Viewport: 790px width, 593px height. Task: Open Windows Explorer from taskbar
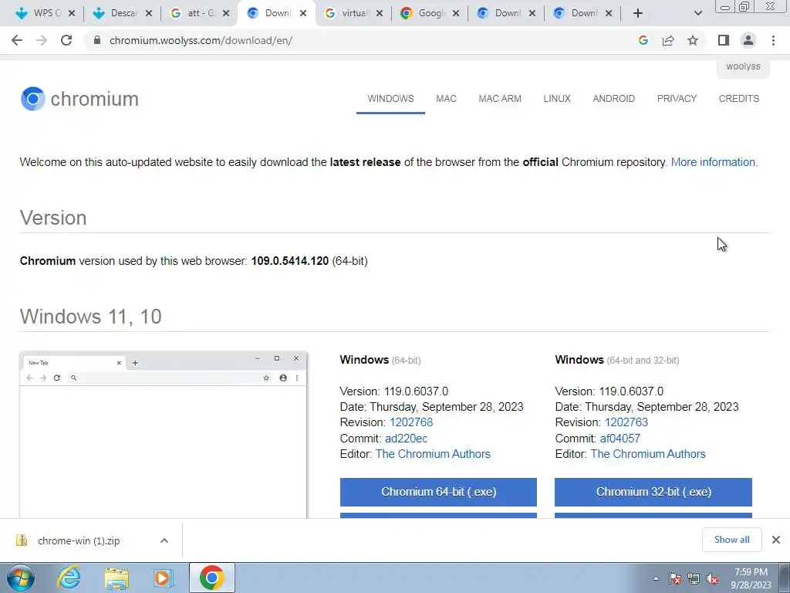pos(116,578)
